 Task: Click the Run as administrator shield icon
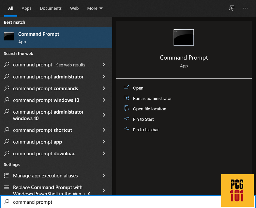click(127, 98)
